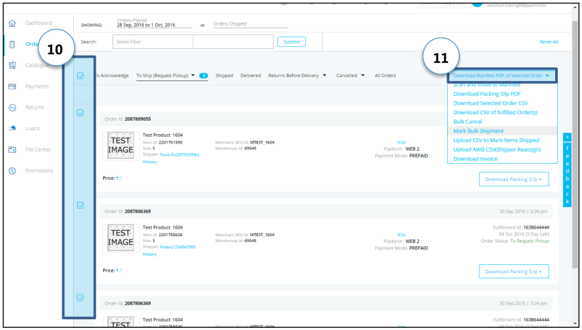Switch to the To Acknowledge tab

point(112,75)
